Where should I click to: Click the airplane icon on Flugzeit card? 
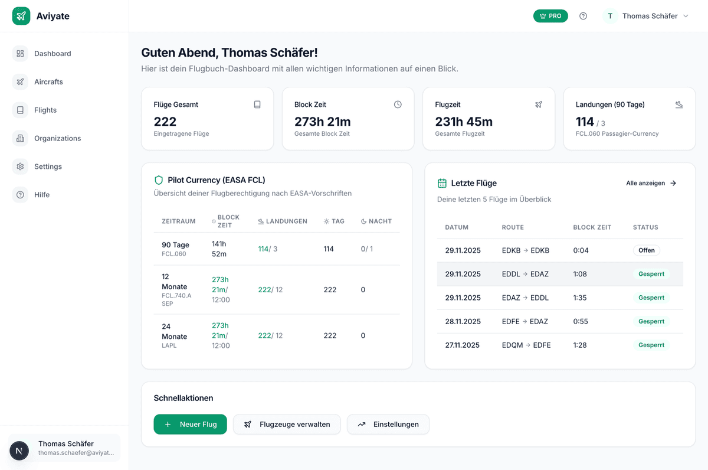point(539,104)
